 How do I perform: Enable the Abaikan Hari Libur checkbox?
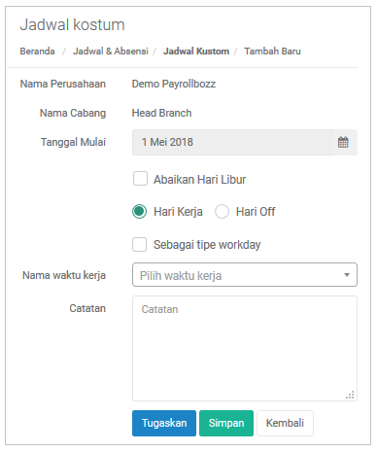(140, 179)
